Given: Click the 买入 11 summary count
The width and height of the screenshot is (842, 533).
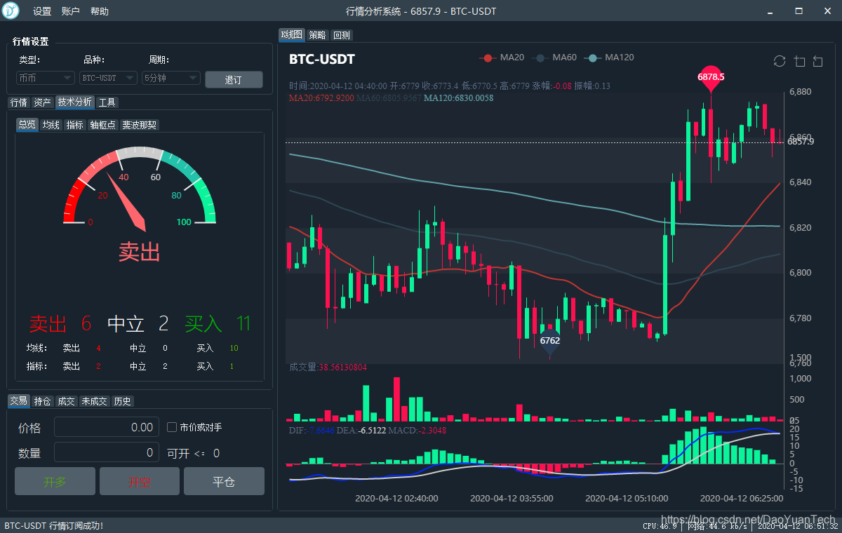Looking at the screenshot, I should click(218, 323).
